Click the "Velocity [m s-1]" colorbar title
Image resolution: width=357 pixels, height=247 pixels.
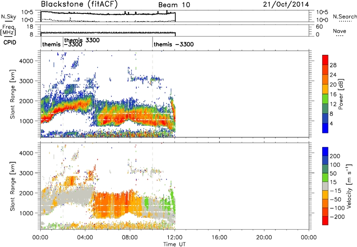pos(349,186)
